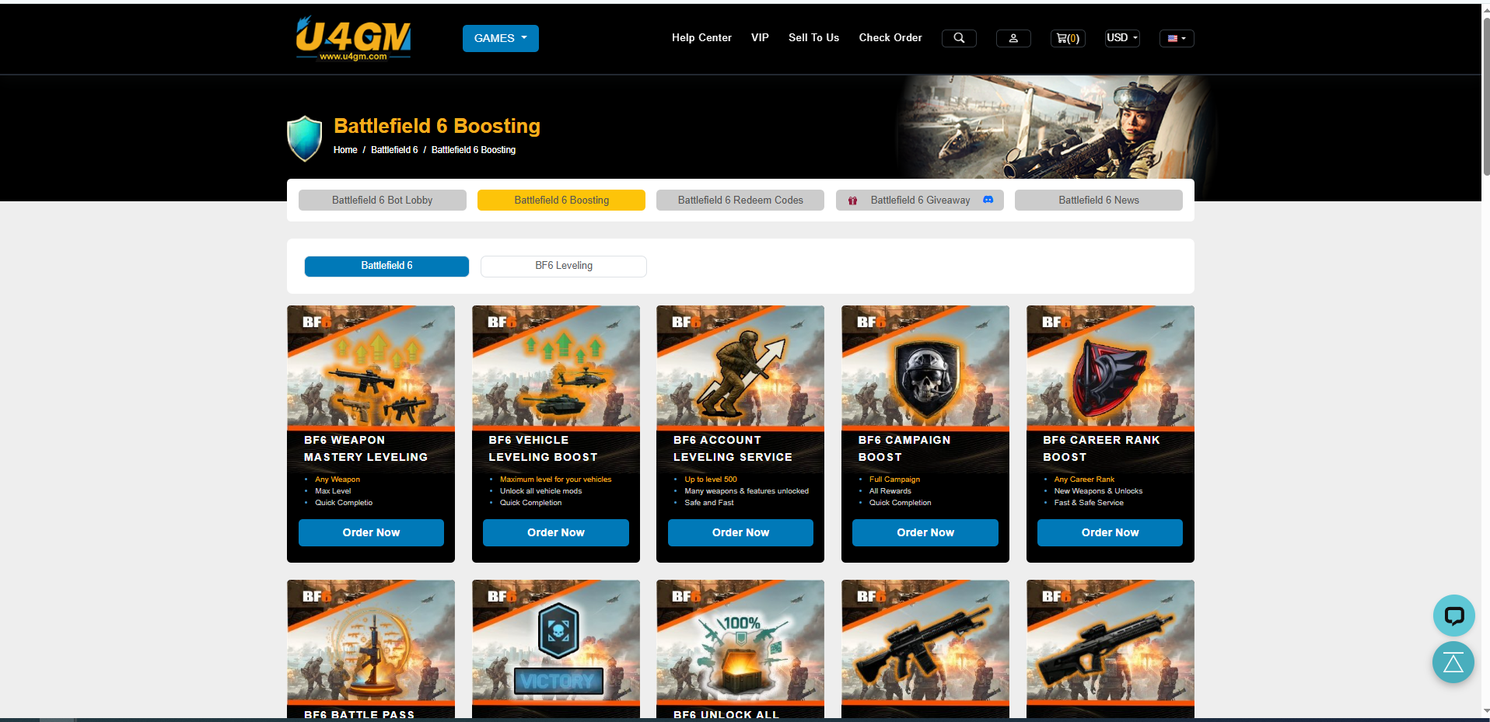Image resolution: width=1490 pixels, height=722 pixels.
Task: Open the shopping cart icon
Action: (x=1067, y=38)
